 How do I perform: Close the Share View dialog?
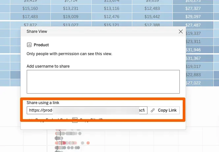tap(180, 32)
